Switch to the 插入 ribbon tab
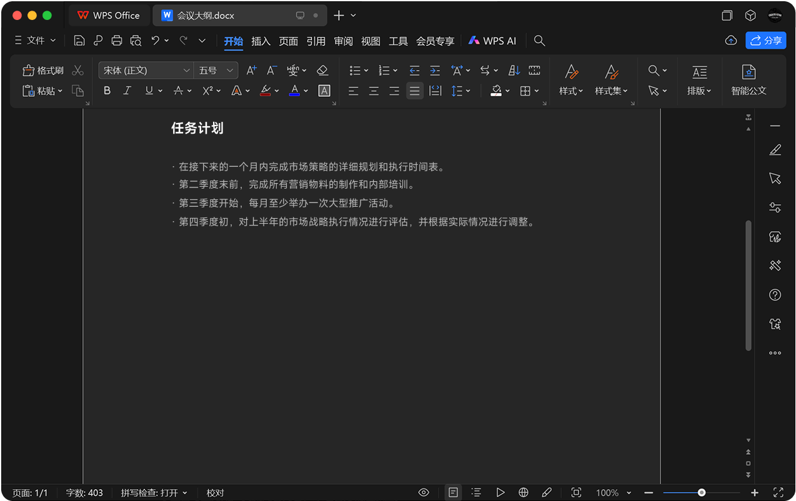Viewport: 796px width, 501px height. (261, 41)
